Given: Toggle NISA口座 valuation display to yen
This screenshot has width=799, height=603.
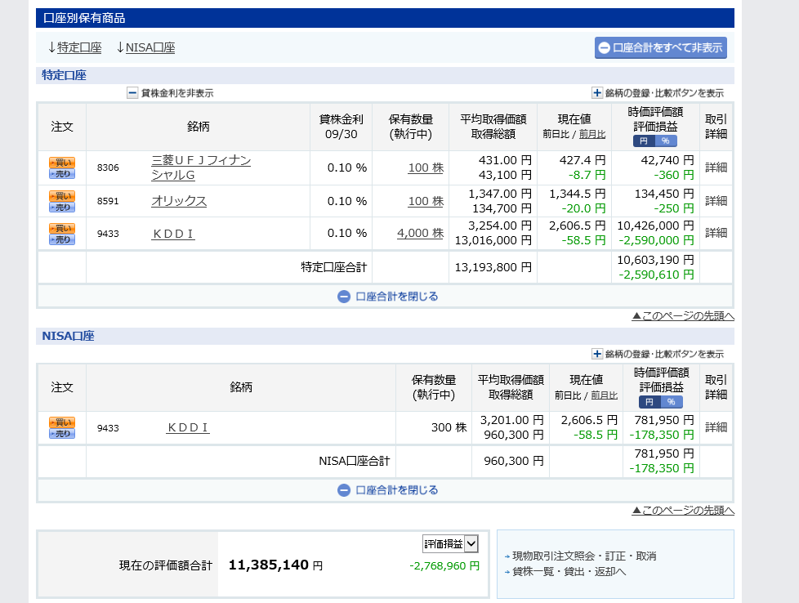Looking at the screenshot, I should tap(649, 402).
